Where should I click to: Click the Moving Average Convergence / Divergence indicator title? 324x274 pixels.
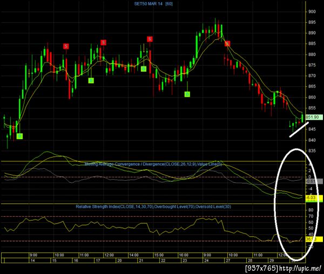tap(153, 164)
